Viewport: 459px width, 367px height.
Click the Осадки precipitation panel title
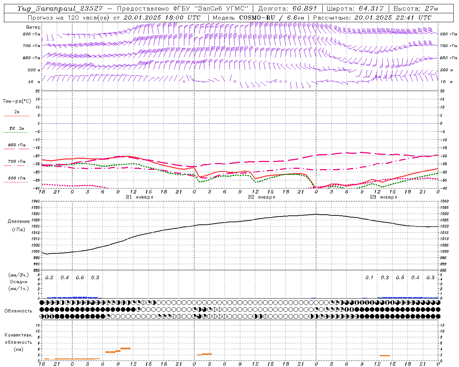pos(19,282)
